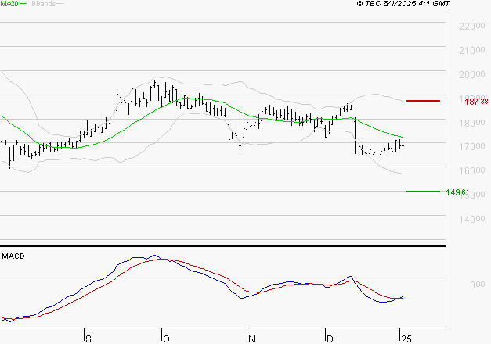Click the N month marker on time axis
The height and width of the screenshot is (344, 491).
[251, 339]
